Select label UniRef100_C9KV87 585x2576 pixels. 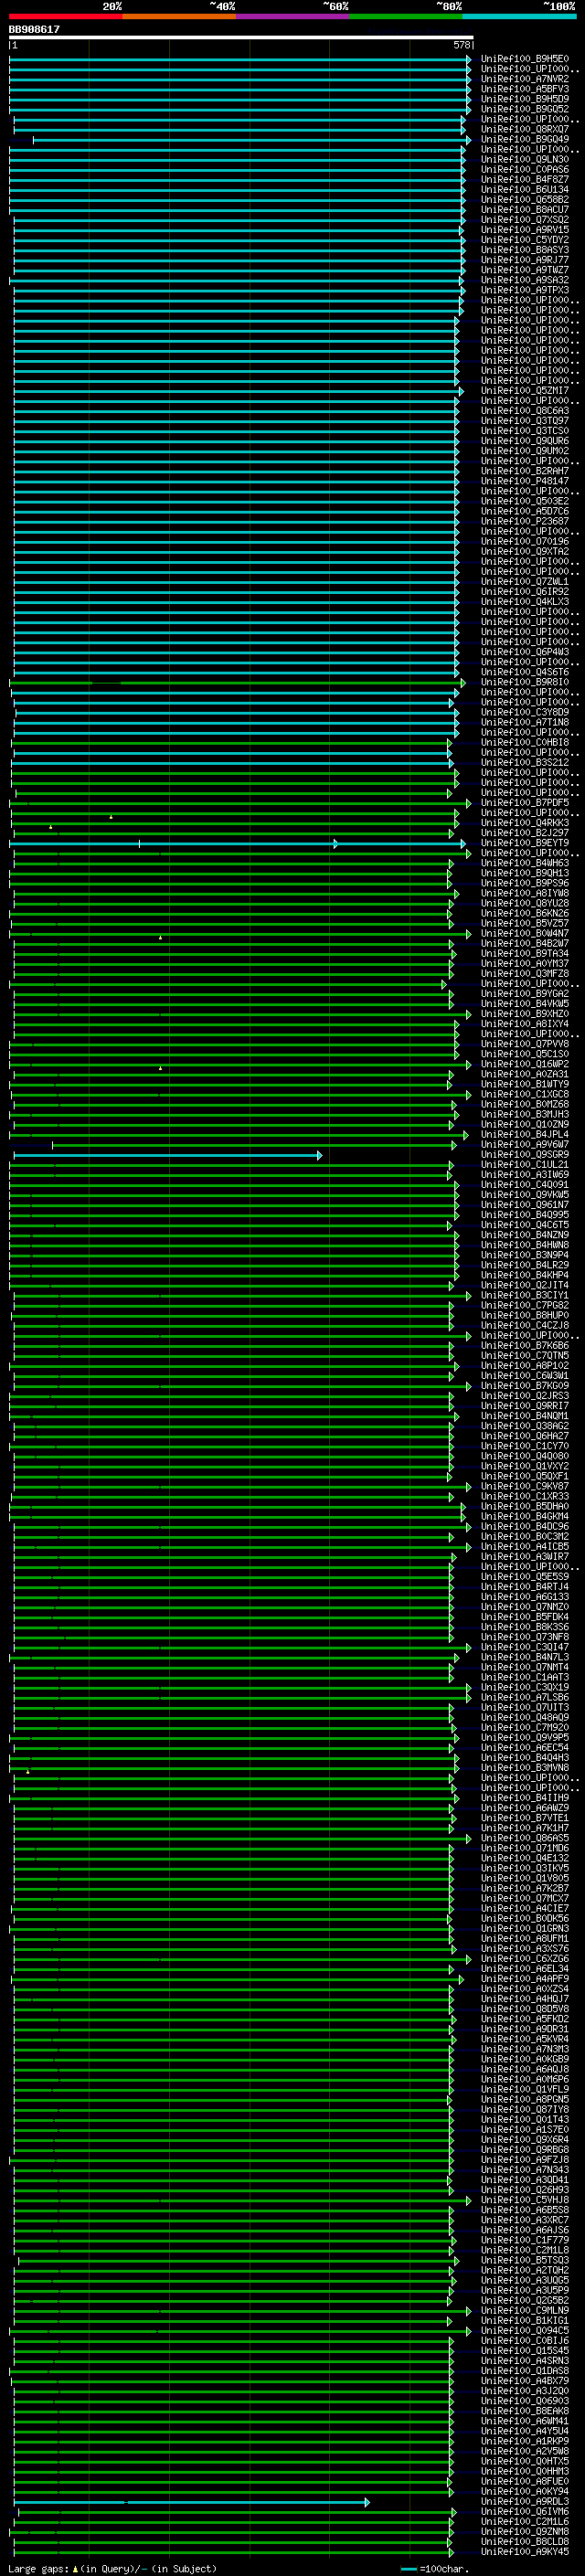(524, 1486)
